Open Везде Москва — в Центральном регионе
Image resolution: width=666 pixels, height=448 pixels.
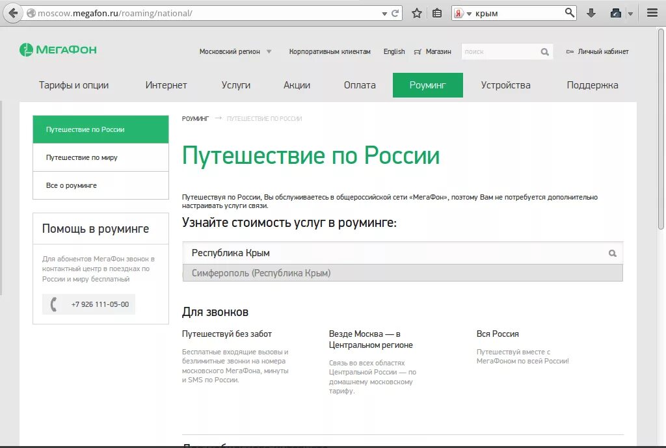[x=371, y=339]
